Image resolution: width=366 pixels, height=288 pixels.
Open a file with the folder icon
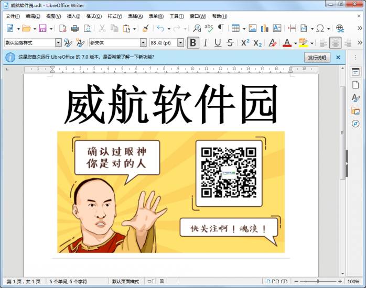(x=26, y=28)
